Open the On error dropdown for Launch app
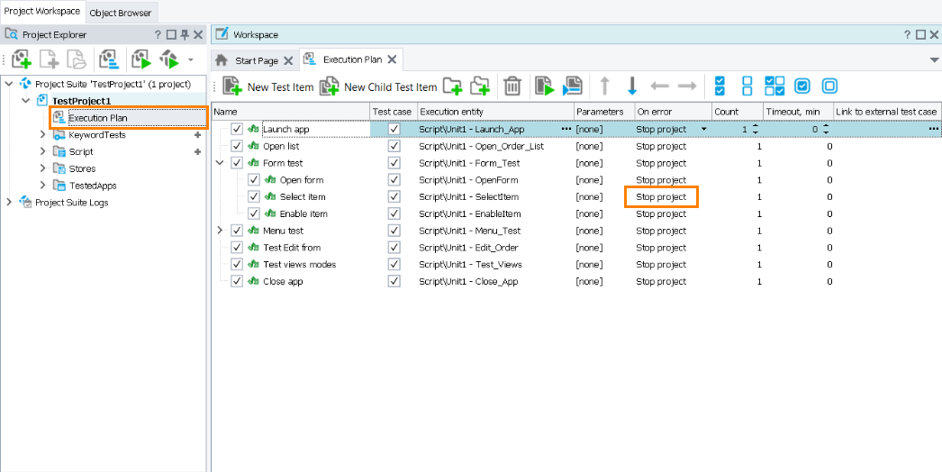This screenshot has width=942, height=472. pyautogui.click(x=704, y=130)
